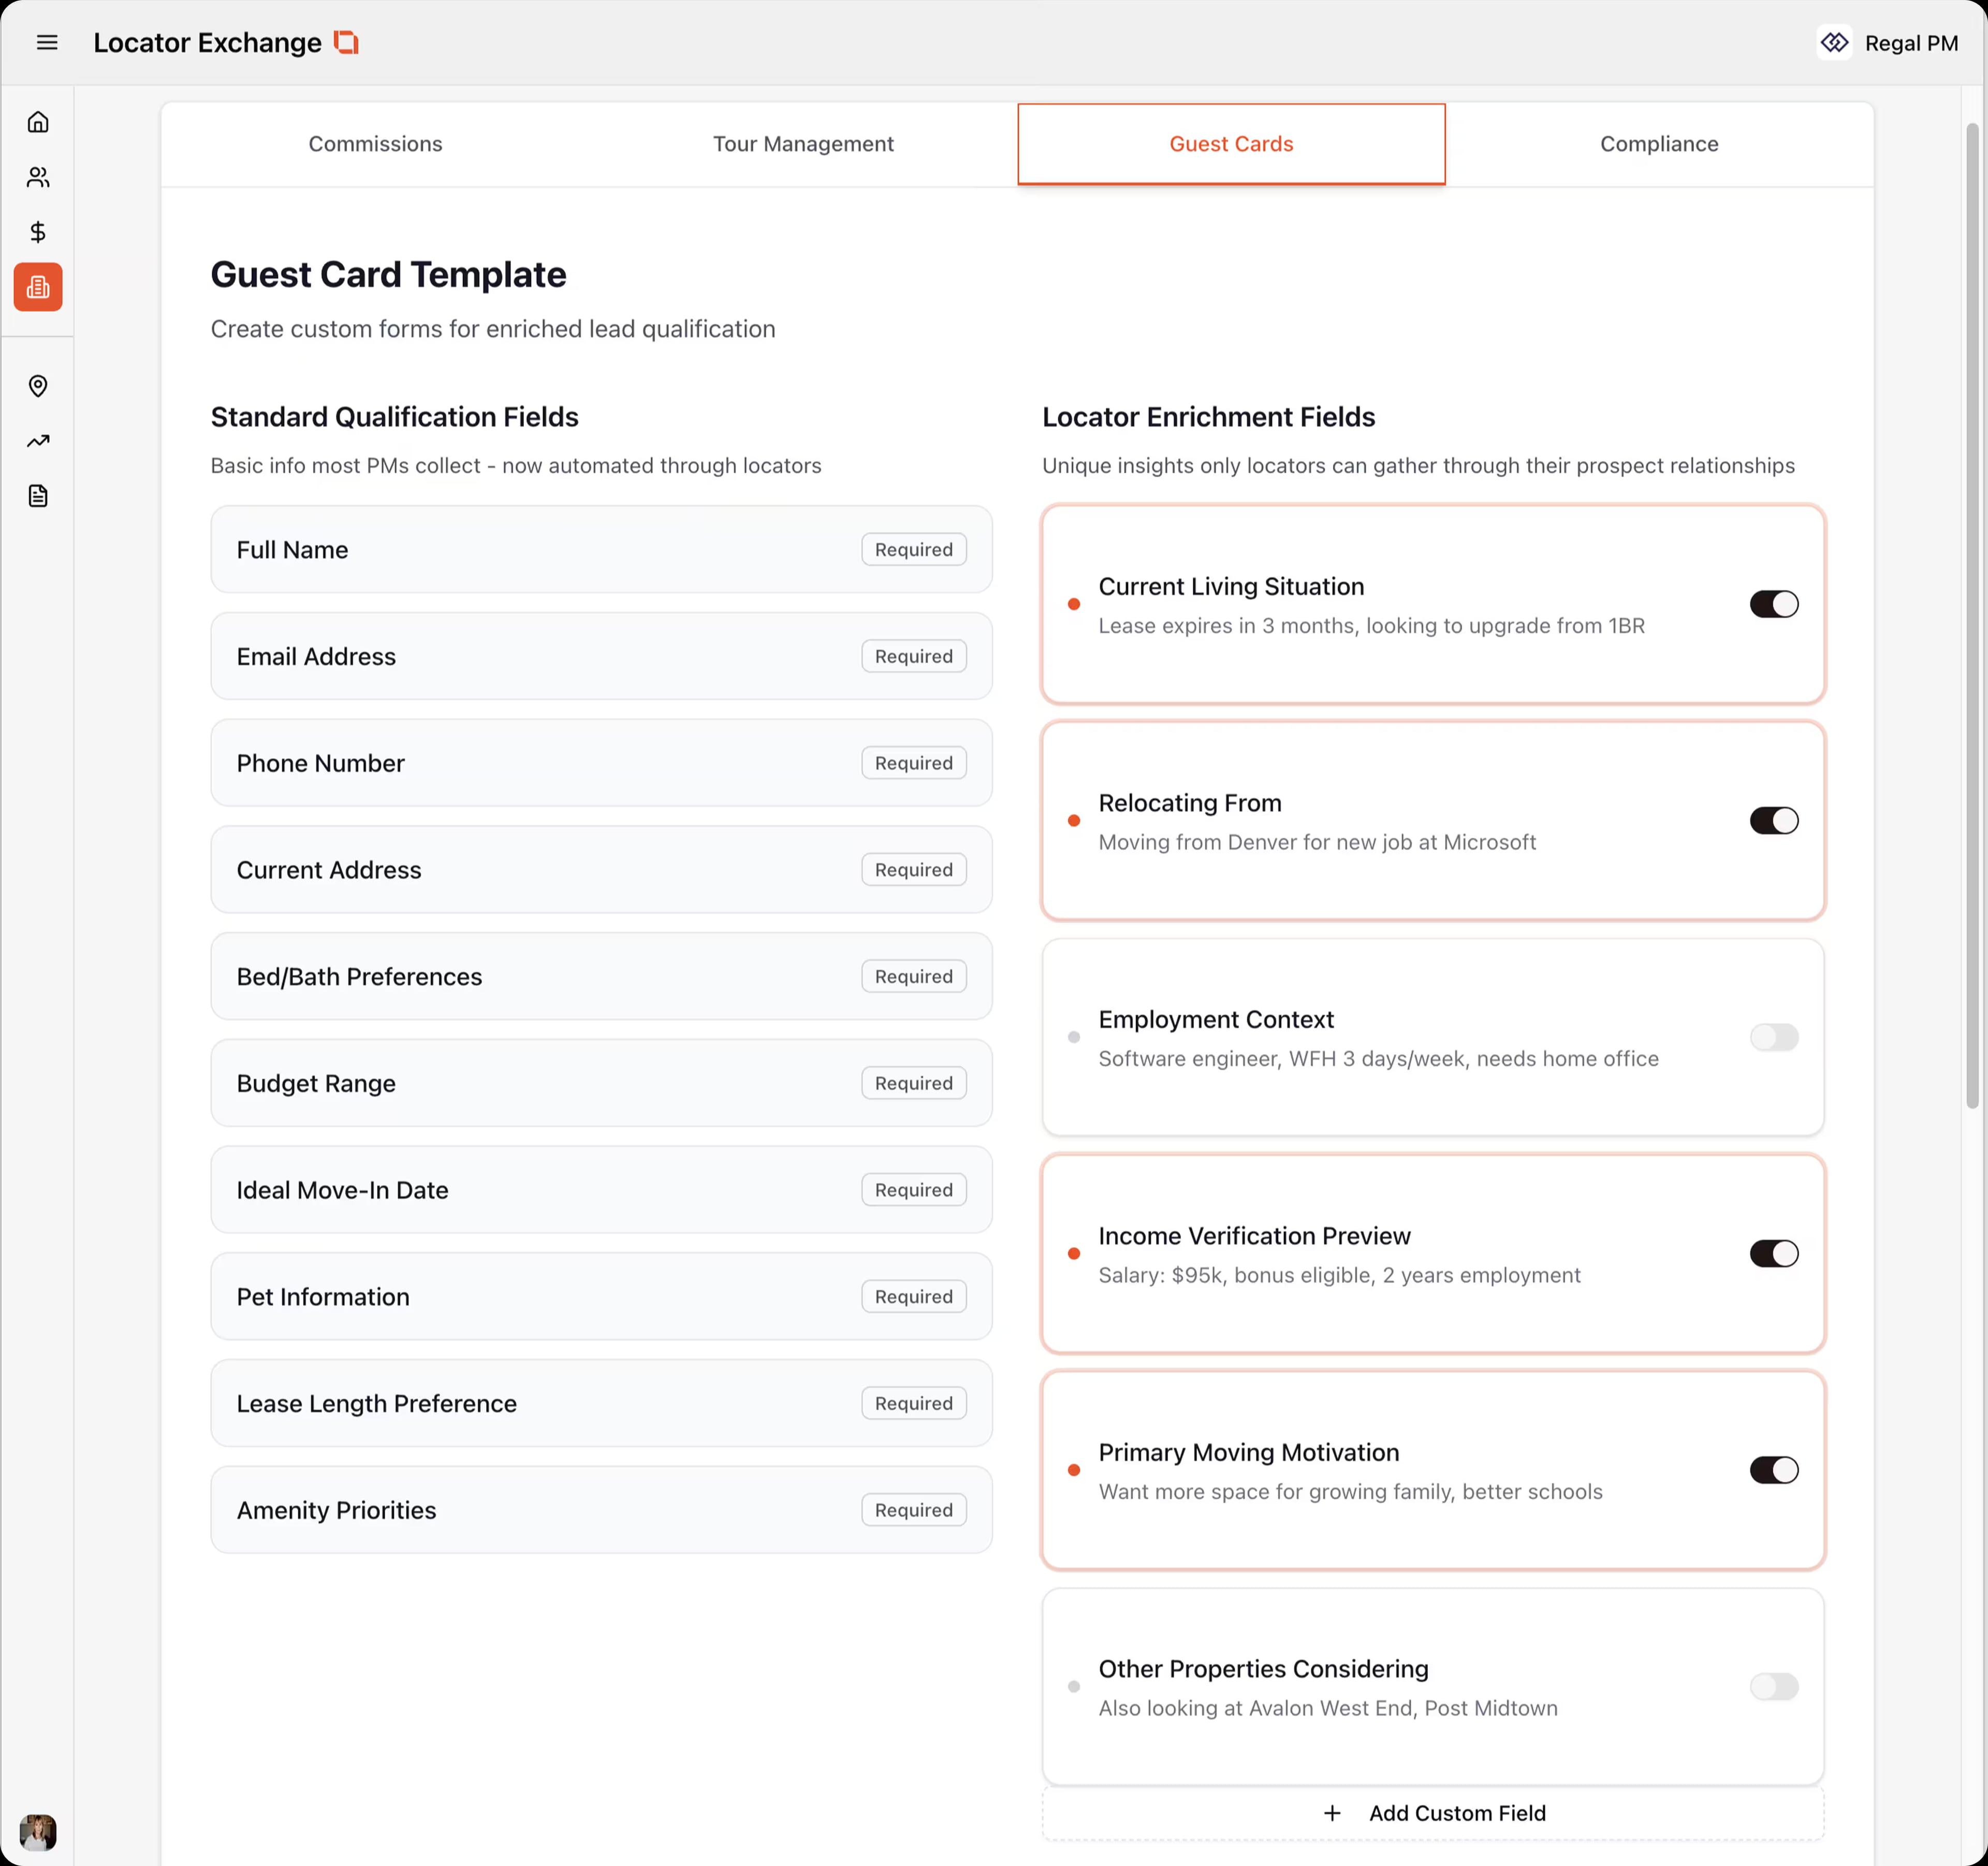Image resolution: width=1988 pixels, height=1866 pixels.
Task: Go to the Compliance tab
Action: pos(1658,144)
